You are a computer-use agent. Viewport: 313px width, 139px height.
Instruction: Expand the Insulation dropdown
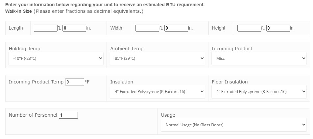click(157, 92)
